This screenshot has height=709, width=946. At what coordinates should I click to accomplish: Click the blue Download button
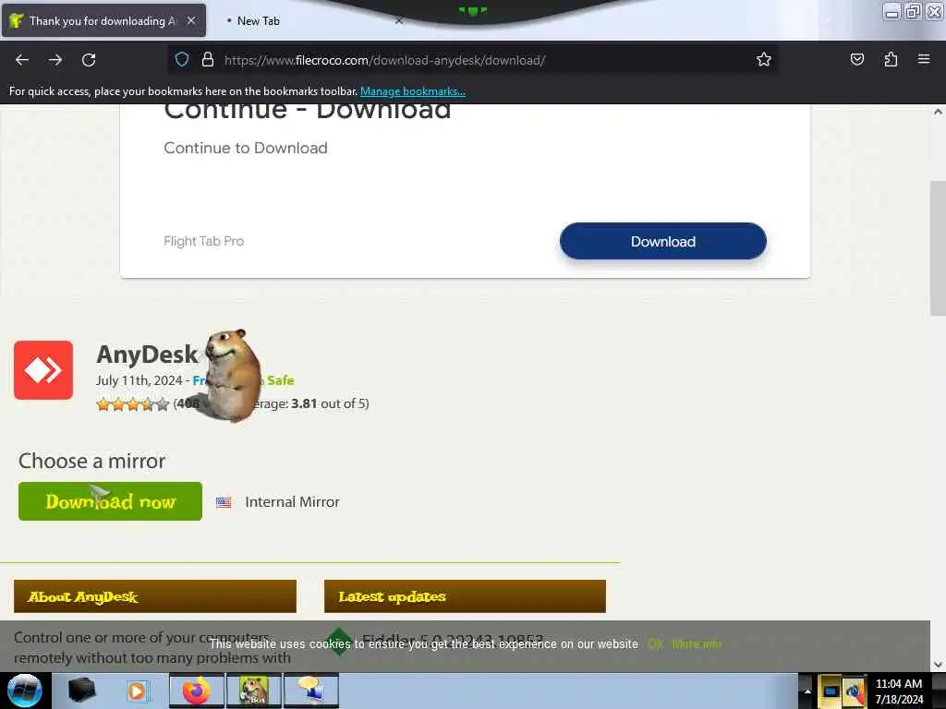click(663, 241)
